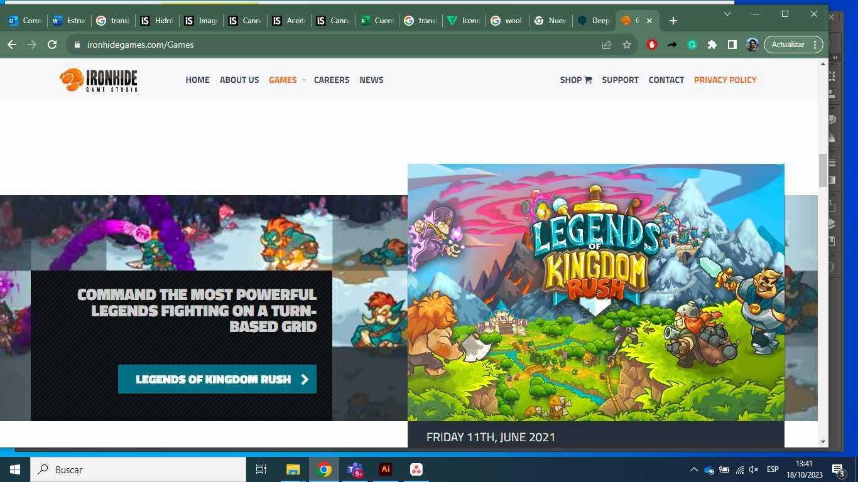Switch to the Hidró iStock tab
The width and height of the screenshot is (858, 482).
[157, 21]
